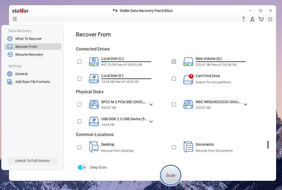Viewport: 282px width, 190px height.
Task: Click the Can't Find Drive icon
Action: click(188, 79)
